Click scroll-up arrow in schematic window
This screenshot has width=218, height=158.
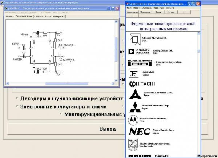pyautogui.click(x=116, y=21)
